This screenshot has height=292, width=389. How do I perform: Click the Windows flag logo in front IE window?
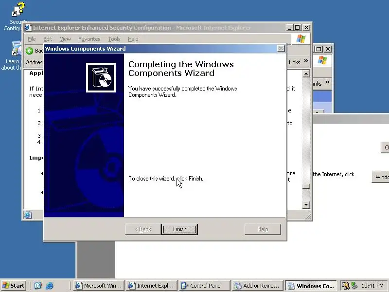[x=301, y=39]
